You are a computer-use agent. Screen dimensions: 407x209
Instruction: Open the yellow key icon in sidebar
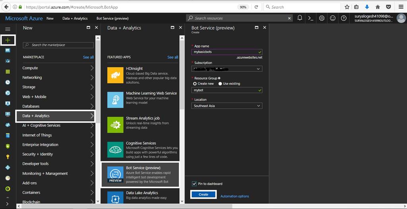[x=8, y=157]
